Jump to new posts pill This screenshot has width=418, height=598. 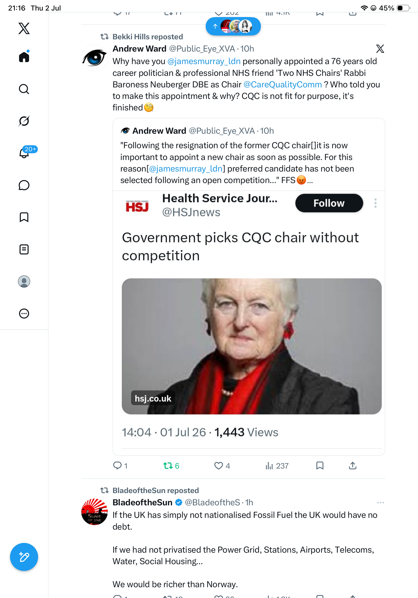(x=233, y=26)
